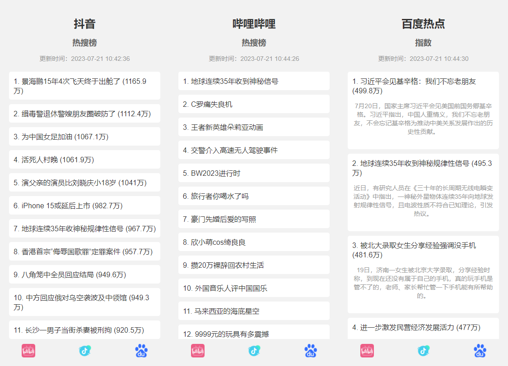Tap the Douyin icon under the 哔哩哔哩 panel
This screenshot has width=508, height=366.
pos(254,351)
